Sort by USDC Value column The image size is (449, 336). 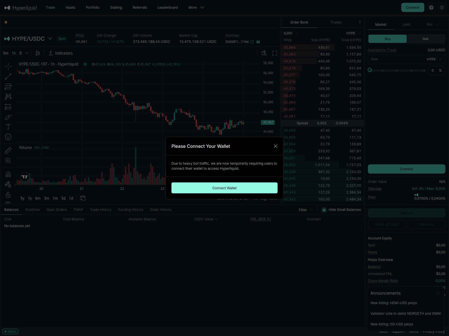pyautogui.click(x=206, y=219)
